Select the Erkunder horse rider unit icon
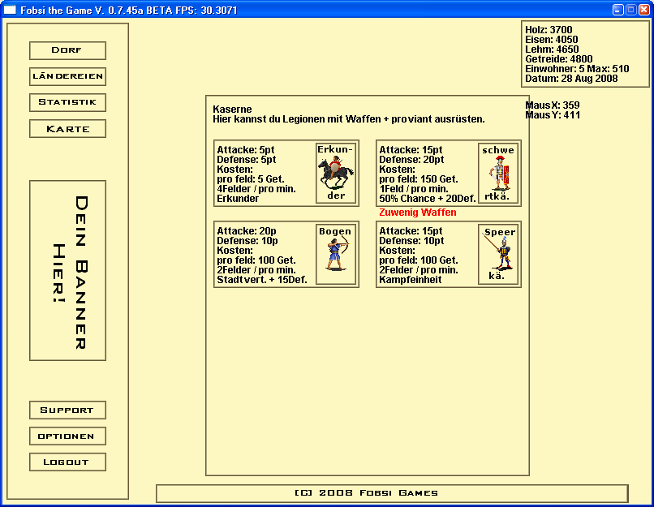The width and height of the screenshot is (654, 507). [x=336, y=173]
